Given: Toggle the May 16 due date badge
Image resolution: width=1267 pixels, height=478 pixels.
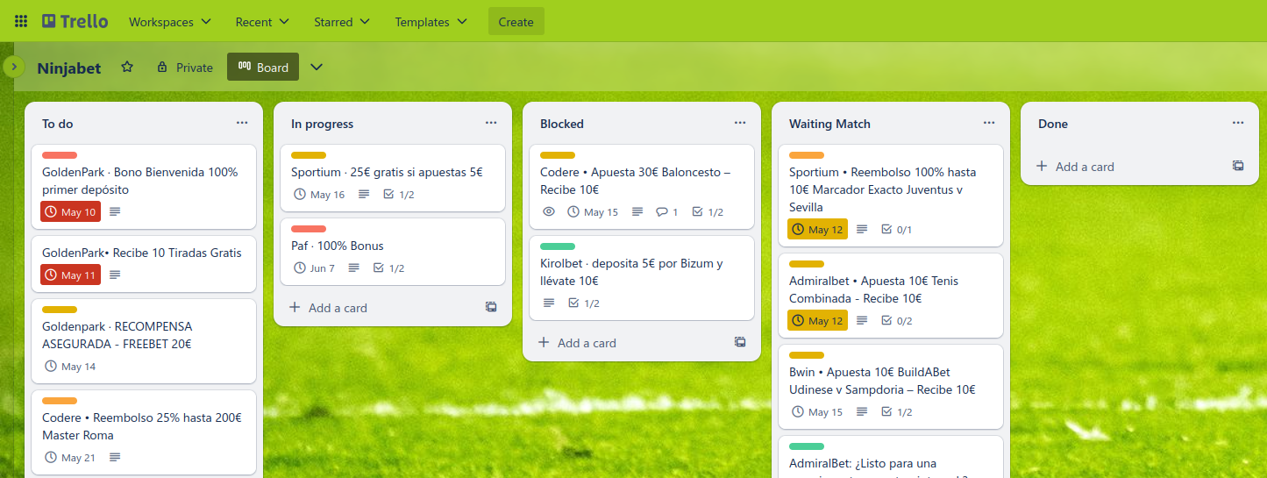Looking at the screenshot, I should point(319,194).
